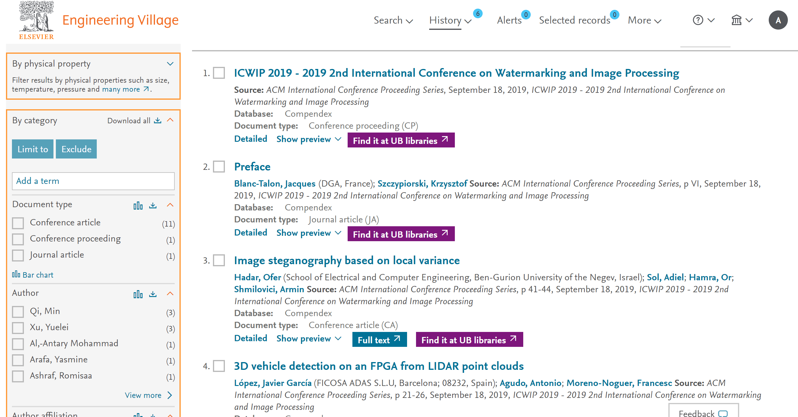Show preview for Image steganography record
The height and width of the screenshot is (417, 798).
click(x=309, y=338)
